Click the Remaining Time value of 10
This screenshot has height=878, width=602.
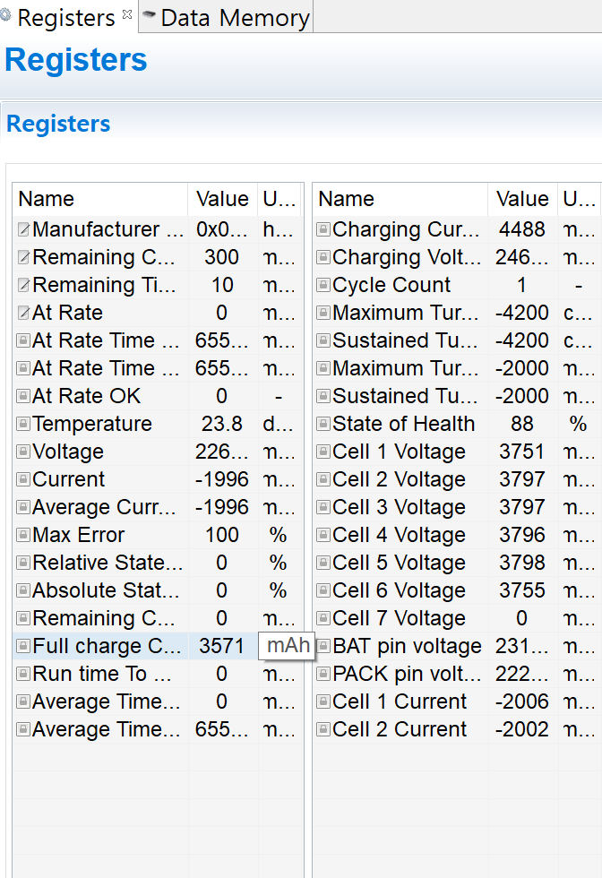point(221,286)
